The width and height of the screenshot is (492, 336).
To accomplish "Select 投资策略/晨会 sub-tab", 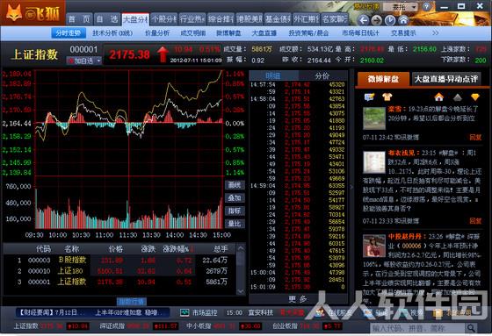I will 308,33.
